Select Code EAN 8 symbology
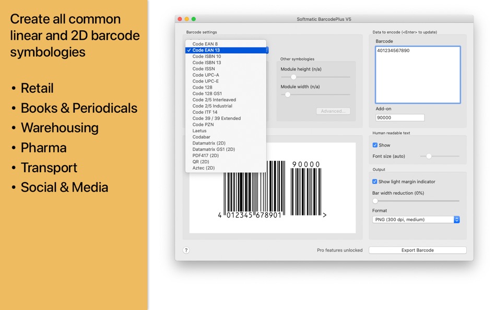This screenshot has height=310, width=496. [226, 44]
